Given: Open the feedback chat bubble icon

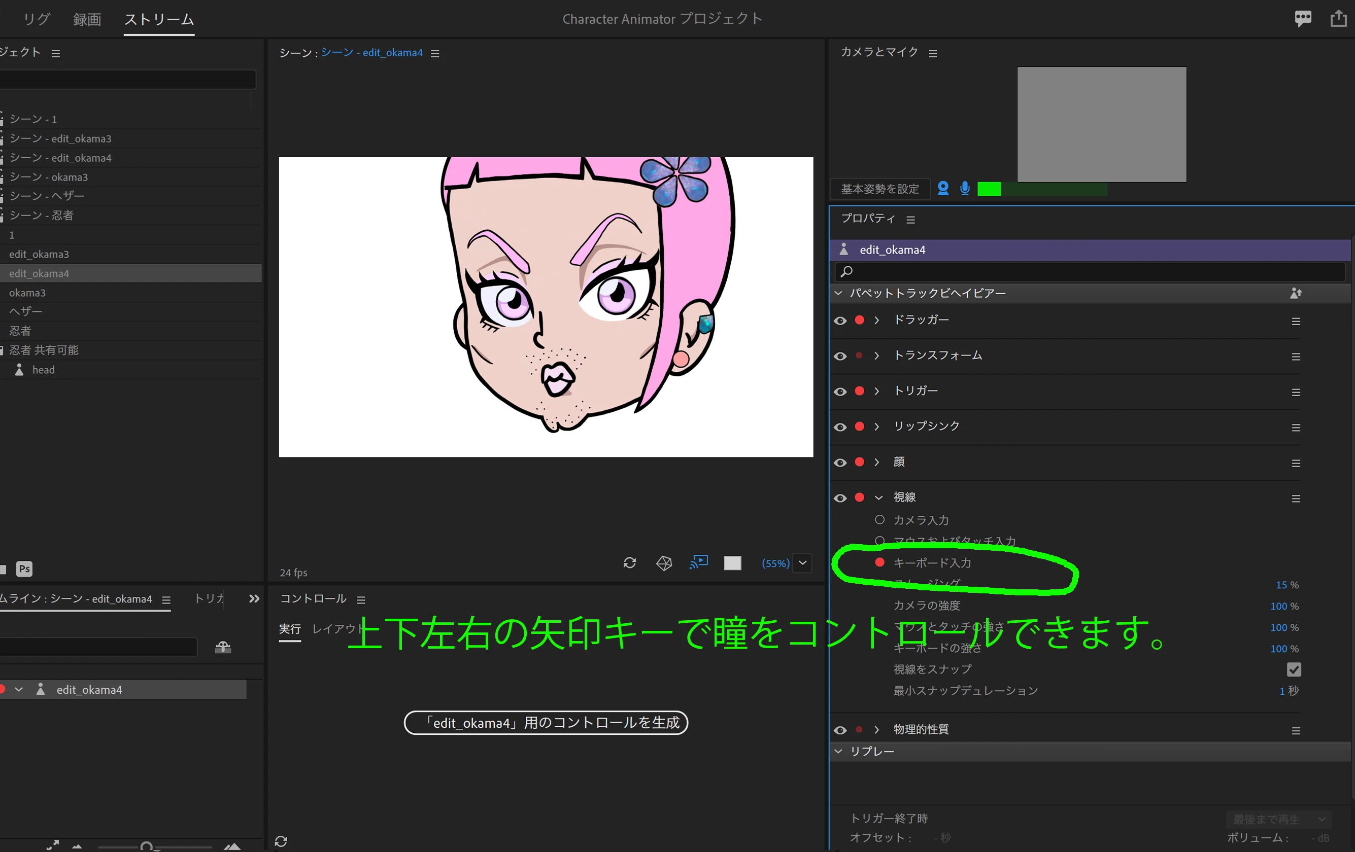Looking at the screenshot, I should [1303, 19].
